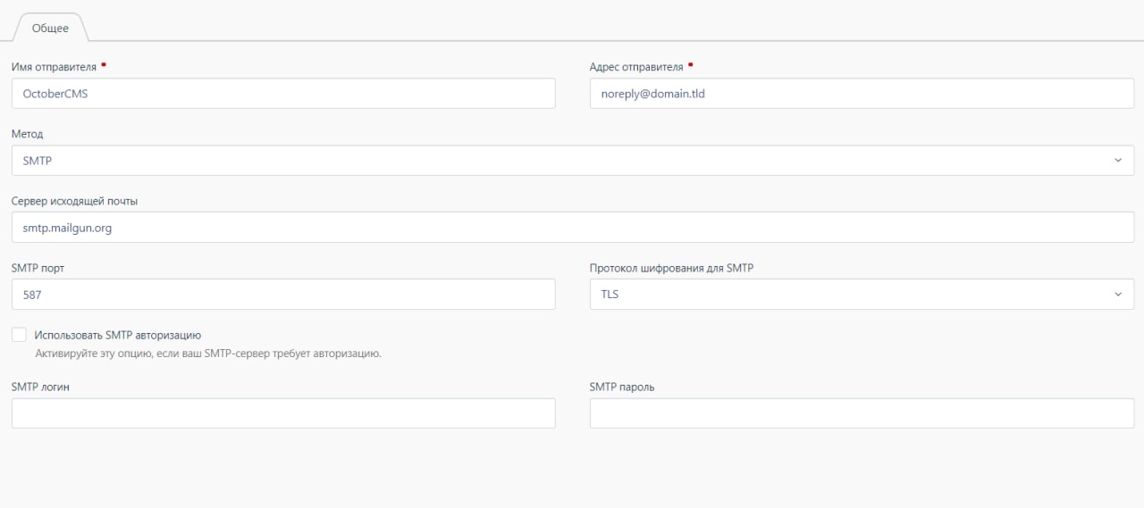The height and width of the screenshot is (508, 1144).
Task: Click the hint text Активируйте эту опцию
Action: click(x=208, y=354)
